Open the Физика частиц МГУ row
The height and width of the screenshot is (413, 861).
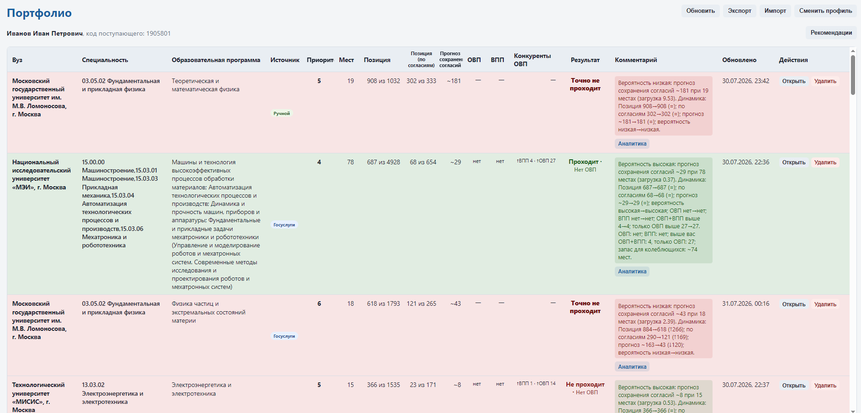tap(793, 304)
